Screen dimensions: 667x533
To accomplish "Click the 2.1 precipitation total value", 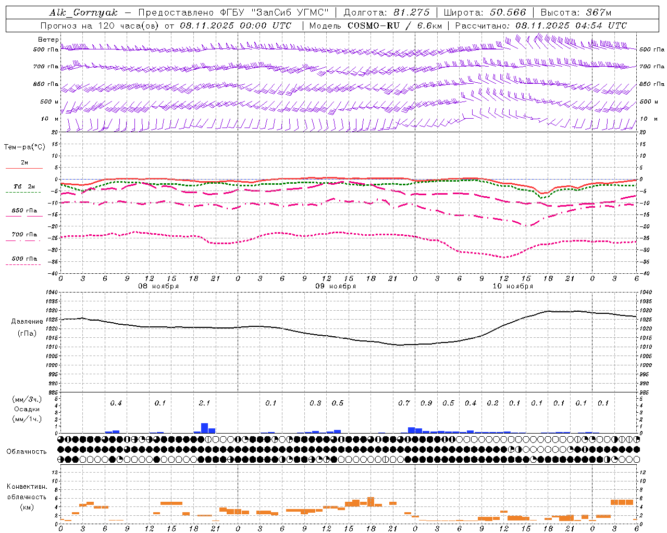I will coord(204,403).
